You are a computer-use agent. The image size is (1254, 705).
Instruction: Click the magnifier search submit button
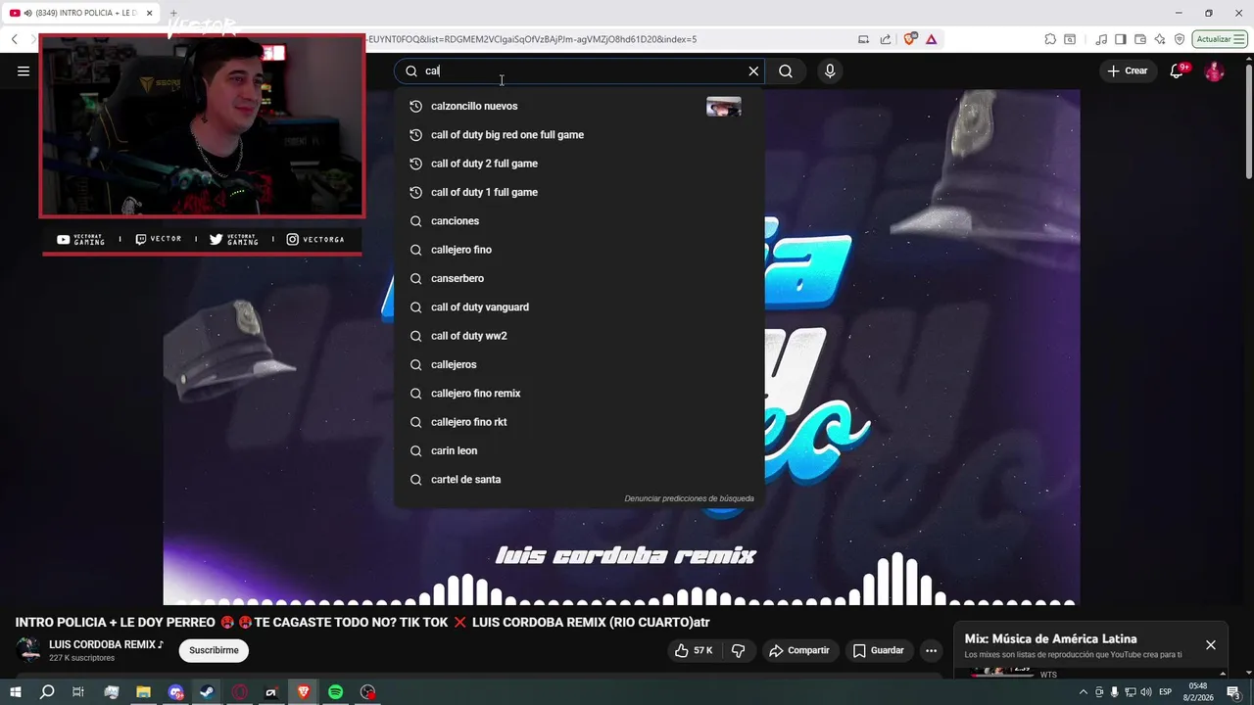(786, 70)
